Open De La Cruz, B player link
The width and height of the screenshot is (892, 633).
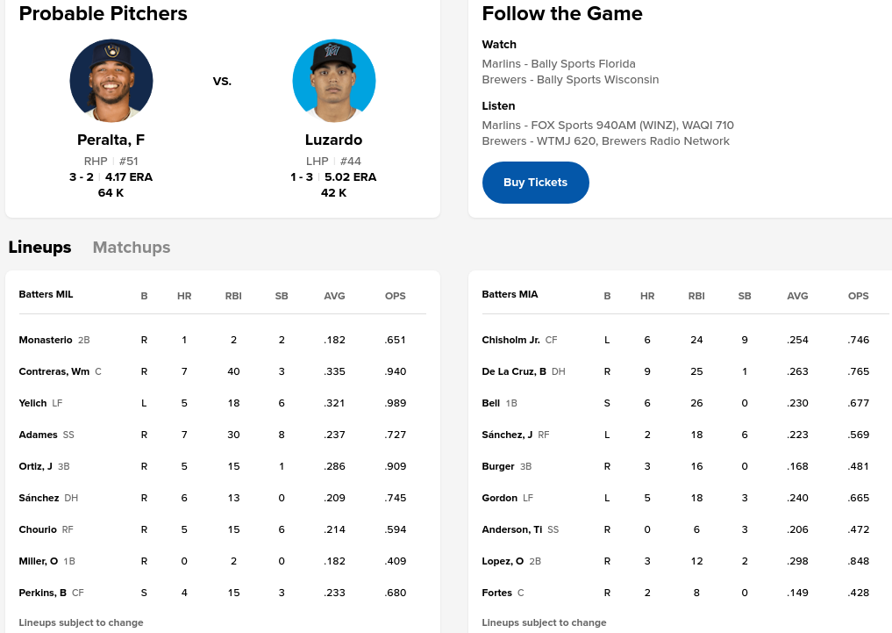coord(514,371)
